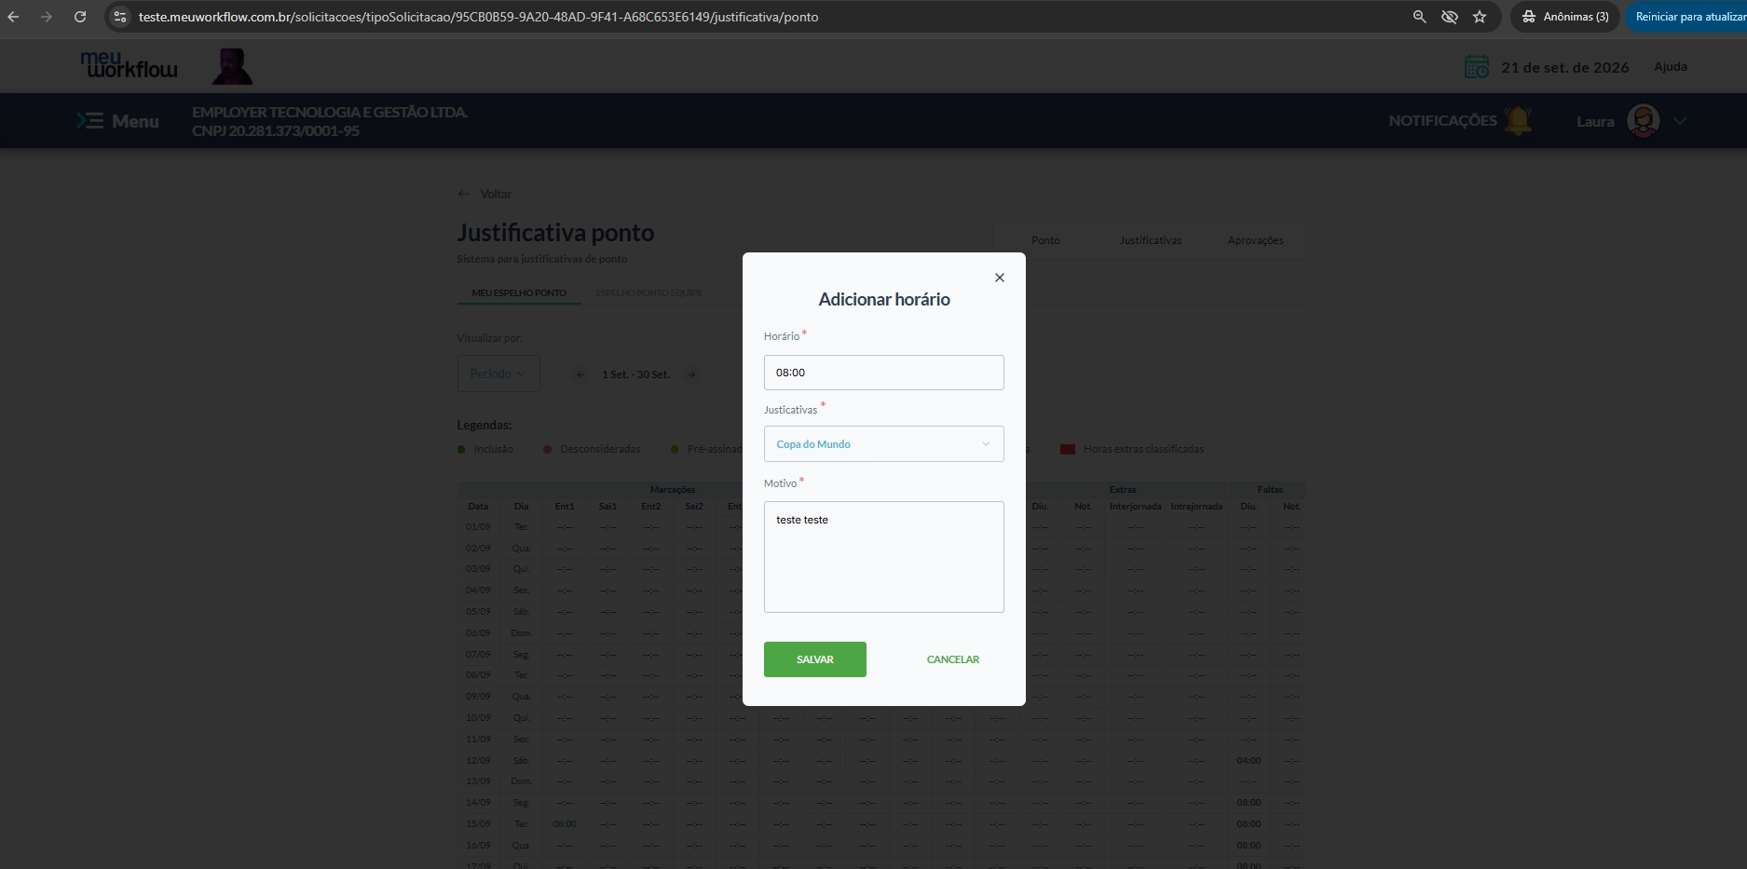Click the green Inclusão legend dot
This screenshot has width=1747, height=869.
coord(461,449)
